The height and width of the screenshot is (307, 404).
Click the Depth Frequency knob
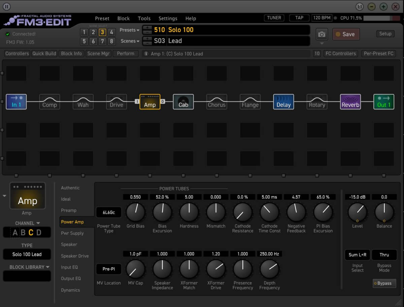point(269,269)
